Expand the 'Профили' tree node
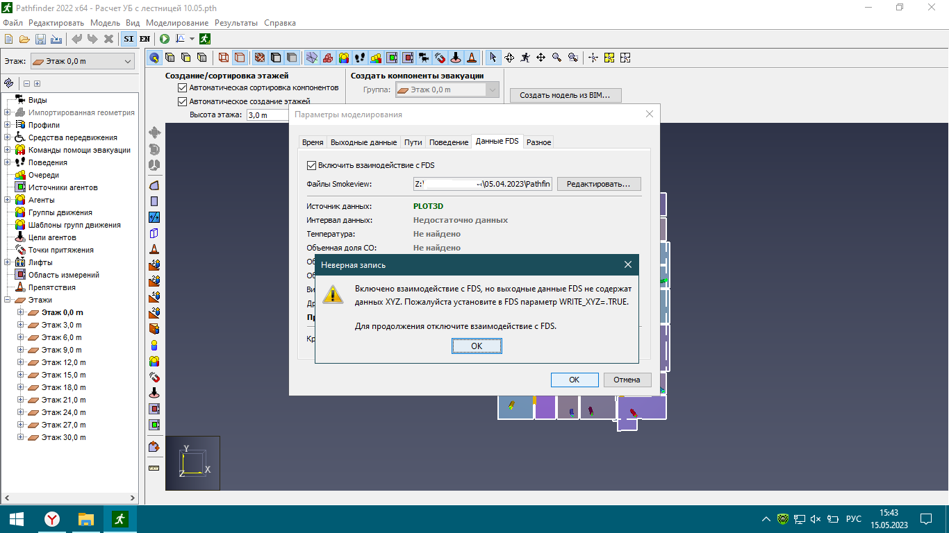This screenshot has width=949, height=533. pos(7,125)
